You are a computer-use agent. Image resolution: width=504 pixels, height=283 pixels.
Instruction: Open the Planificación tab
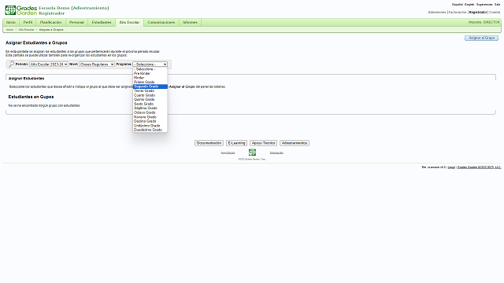tap(50, 22)
